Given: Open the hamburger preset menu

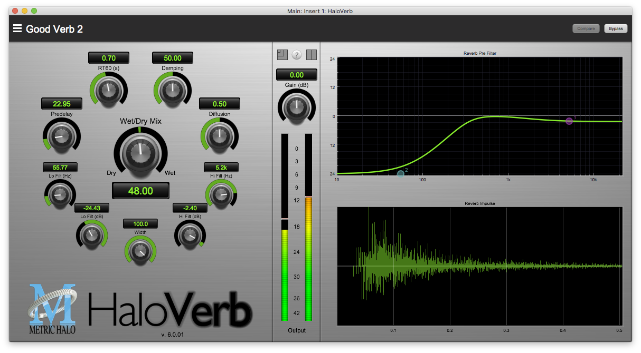Looking at the screenshot, I should pyautogui.click(x=17, y=29).
